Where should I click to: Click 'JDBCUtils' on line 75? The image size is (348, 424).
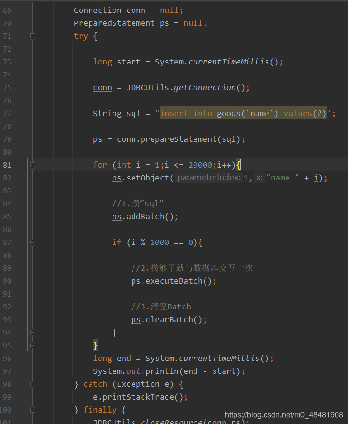(x=148, y=87)
